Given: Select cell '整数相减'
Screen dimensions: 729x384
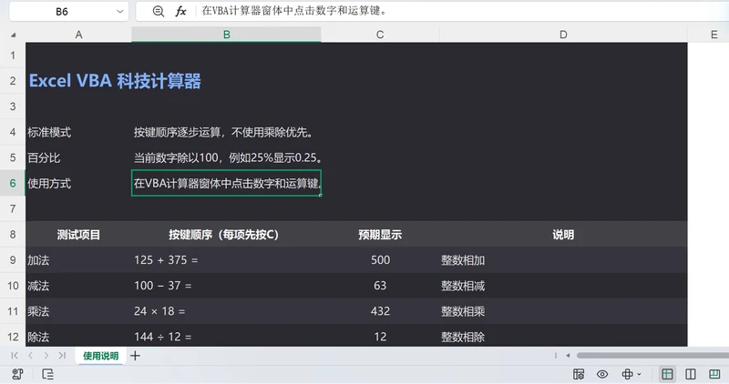Looking at the screenshot, I should point(563,286).
